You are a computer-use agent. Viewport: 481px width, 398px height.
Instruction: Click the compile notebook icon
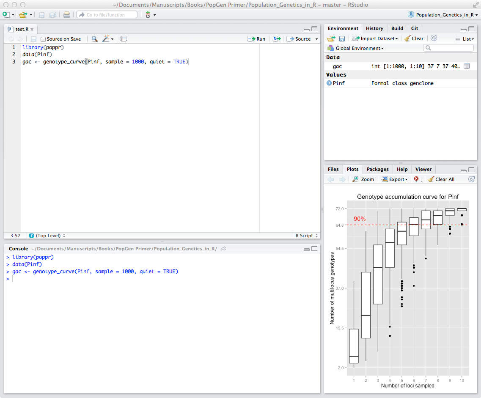(x=124, y=39)
